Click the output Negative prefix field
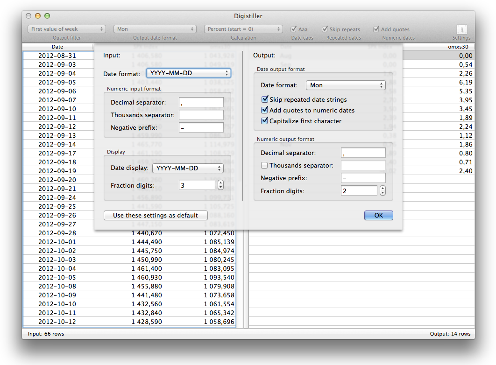This screenshot has width=496, height=365. click(363, 178)
